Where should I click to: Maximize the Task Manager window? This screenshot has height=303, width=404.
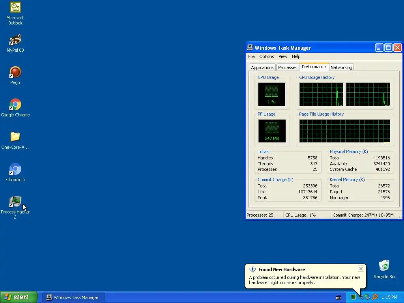click(x=388, y=48)
